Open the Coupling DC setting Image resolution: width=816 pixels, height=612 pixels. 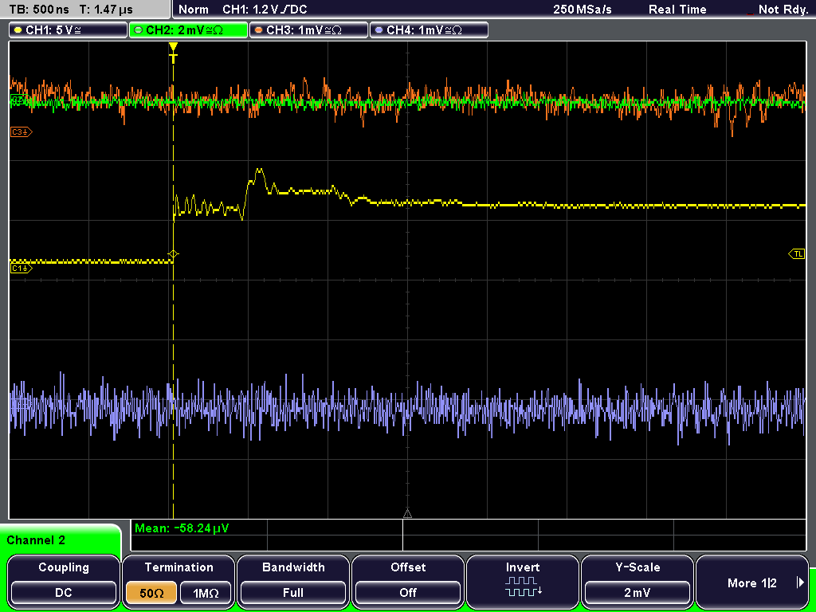64,582
